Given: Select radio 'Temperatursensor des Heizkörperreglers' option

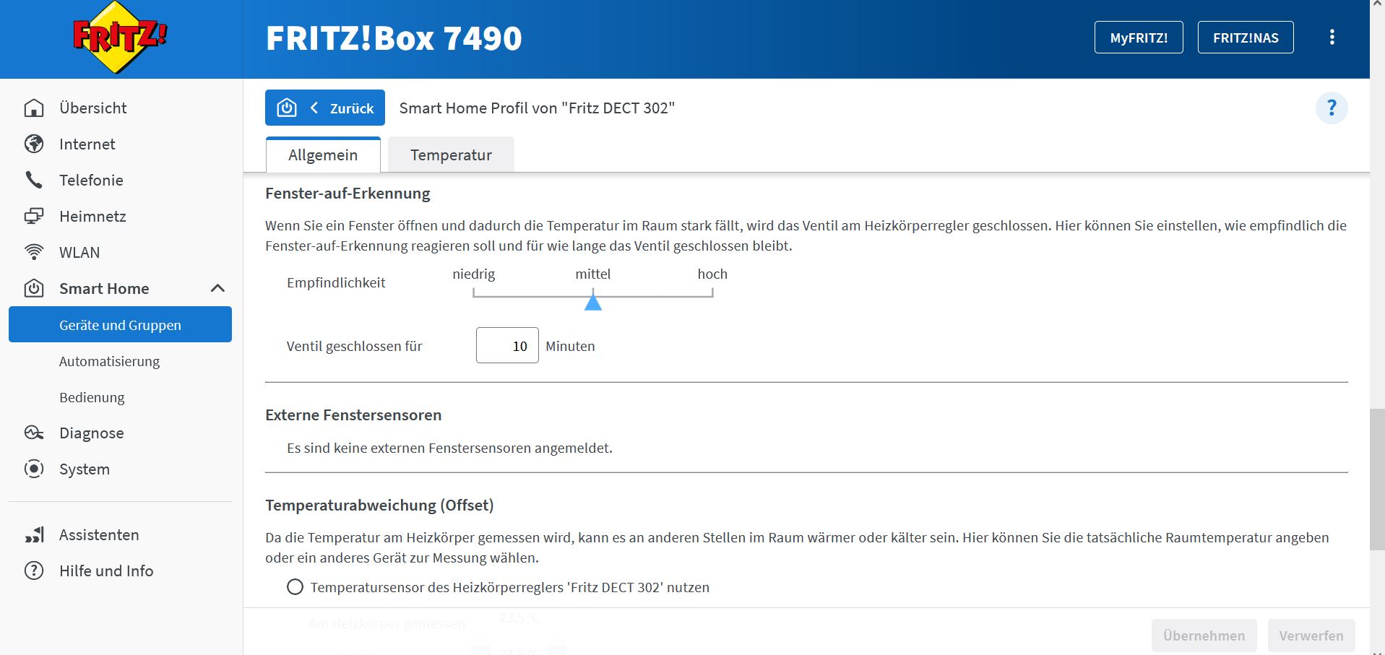Looking at the screenshot, I should tap(295, 587).
